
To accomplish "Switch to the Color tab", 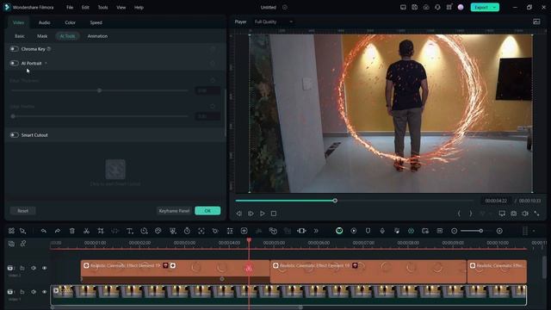I will tap(70, 22).
